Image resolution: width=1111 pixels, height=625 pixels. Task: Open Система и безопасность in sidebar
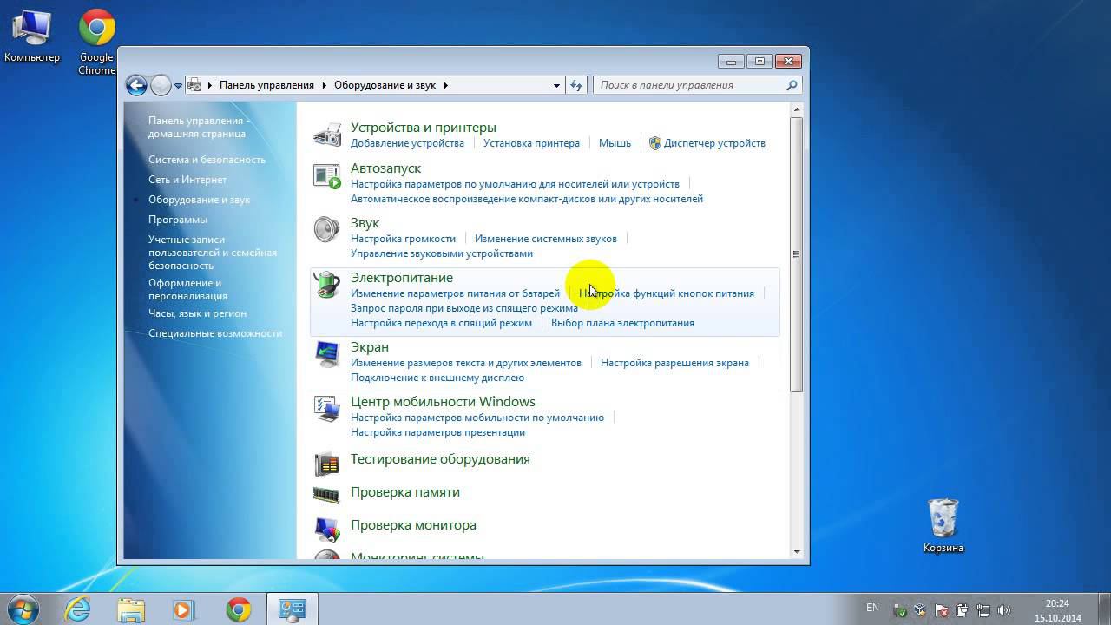[207, 160]
